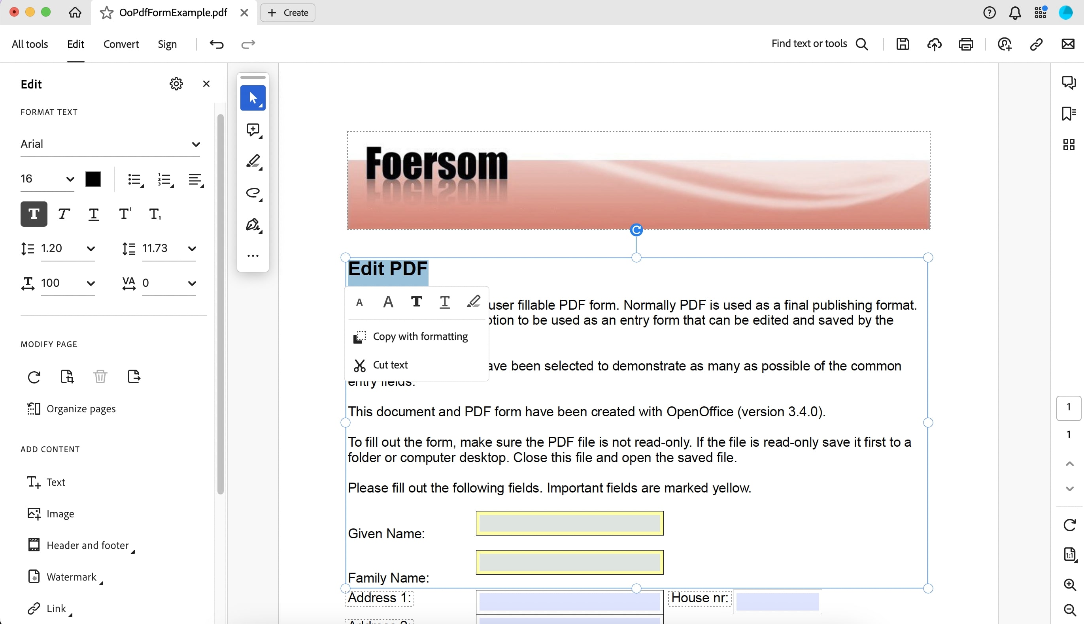Toggle bold formatting in Format Text
This screenshot has width=1084, height=624.
coord(34,214)
